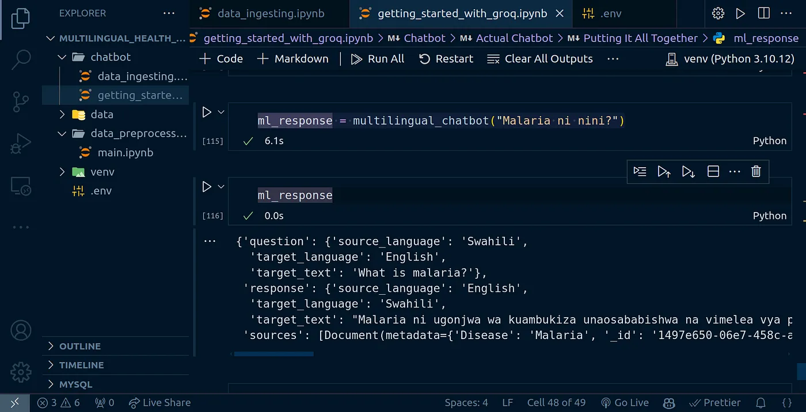The image size is (806, 412).
Task: Delete the current cell with trash icon
Action: (x=756, y=171)
